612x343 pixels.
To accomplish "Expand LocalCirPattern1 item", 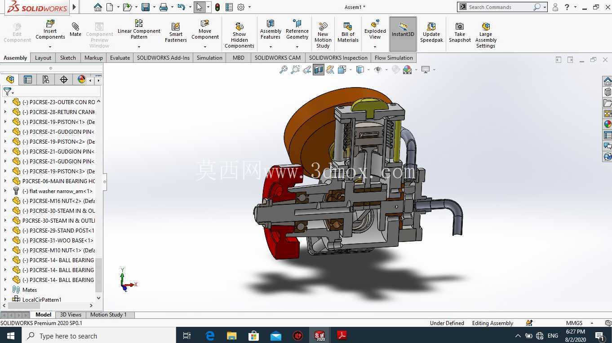I will pyautogui.click(x=5, y=299).
